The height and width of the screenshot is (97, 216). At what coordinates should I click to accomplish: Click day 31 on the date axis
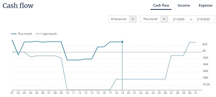click(196, 93)
